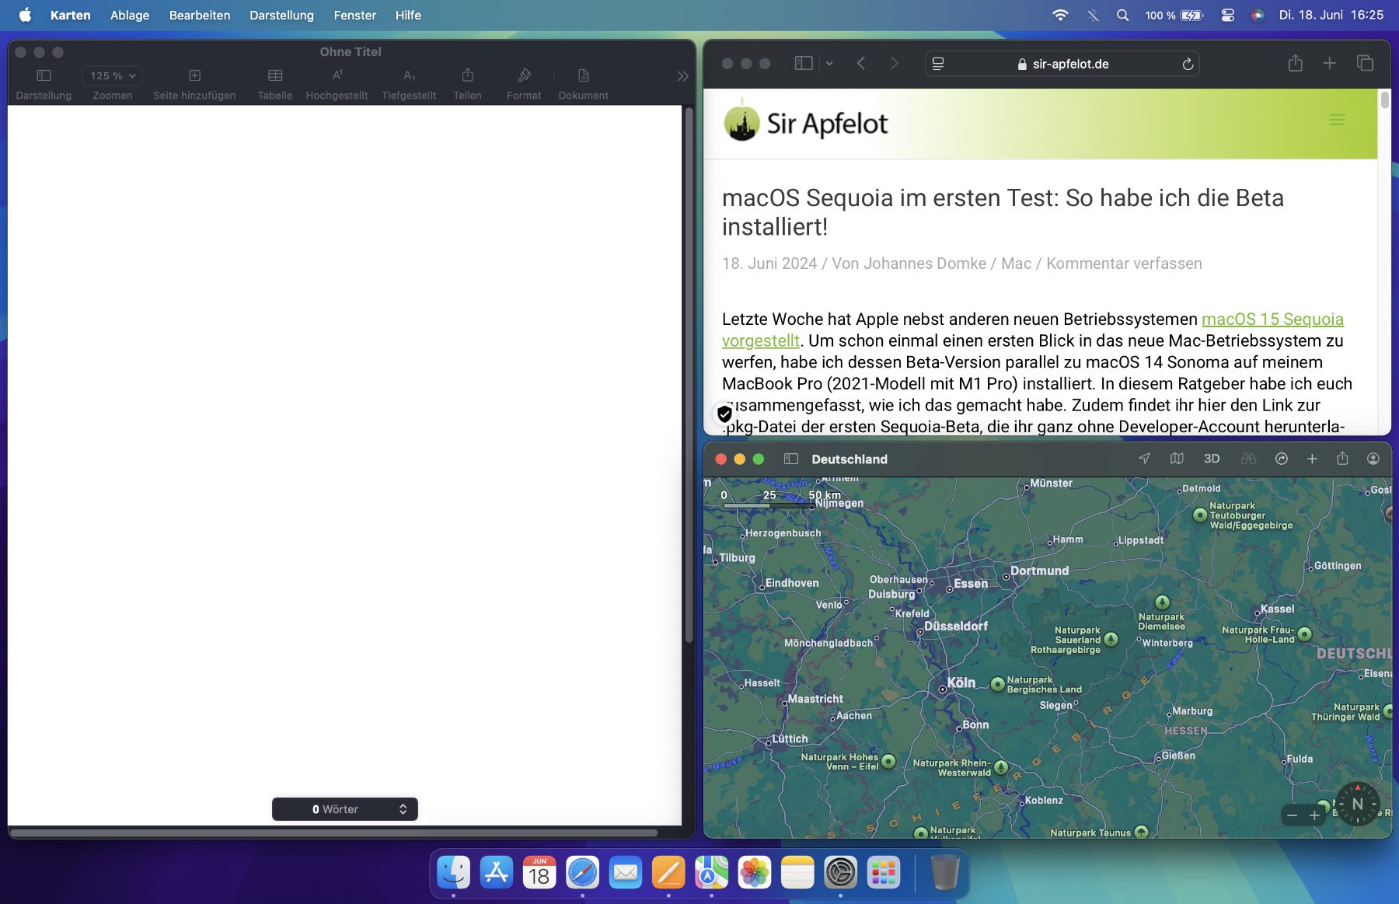Toggle the Maps sidebar

(791, 459)
